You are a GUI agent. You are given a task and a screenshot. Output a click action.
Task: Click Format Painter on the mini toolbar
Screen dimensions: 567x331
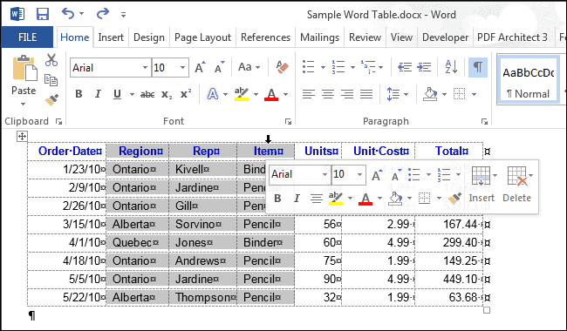(x=454, y=198)
